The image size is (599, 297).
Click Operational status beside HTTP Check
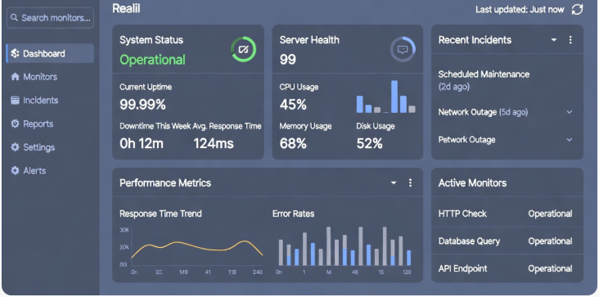pyautogui.click(x=550, y=214)
